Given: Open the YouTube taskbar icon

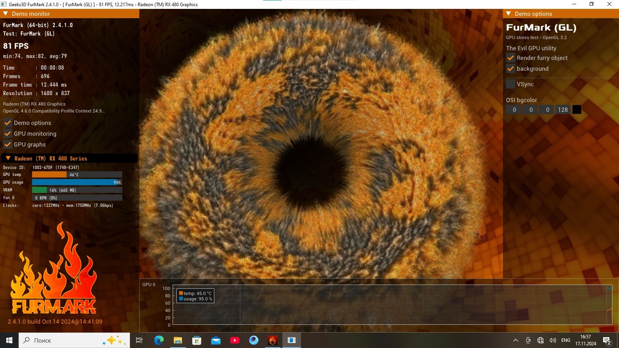Looking at the screenshot, I should tap(235, 340).
